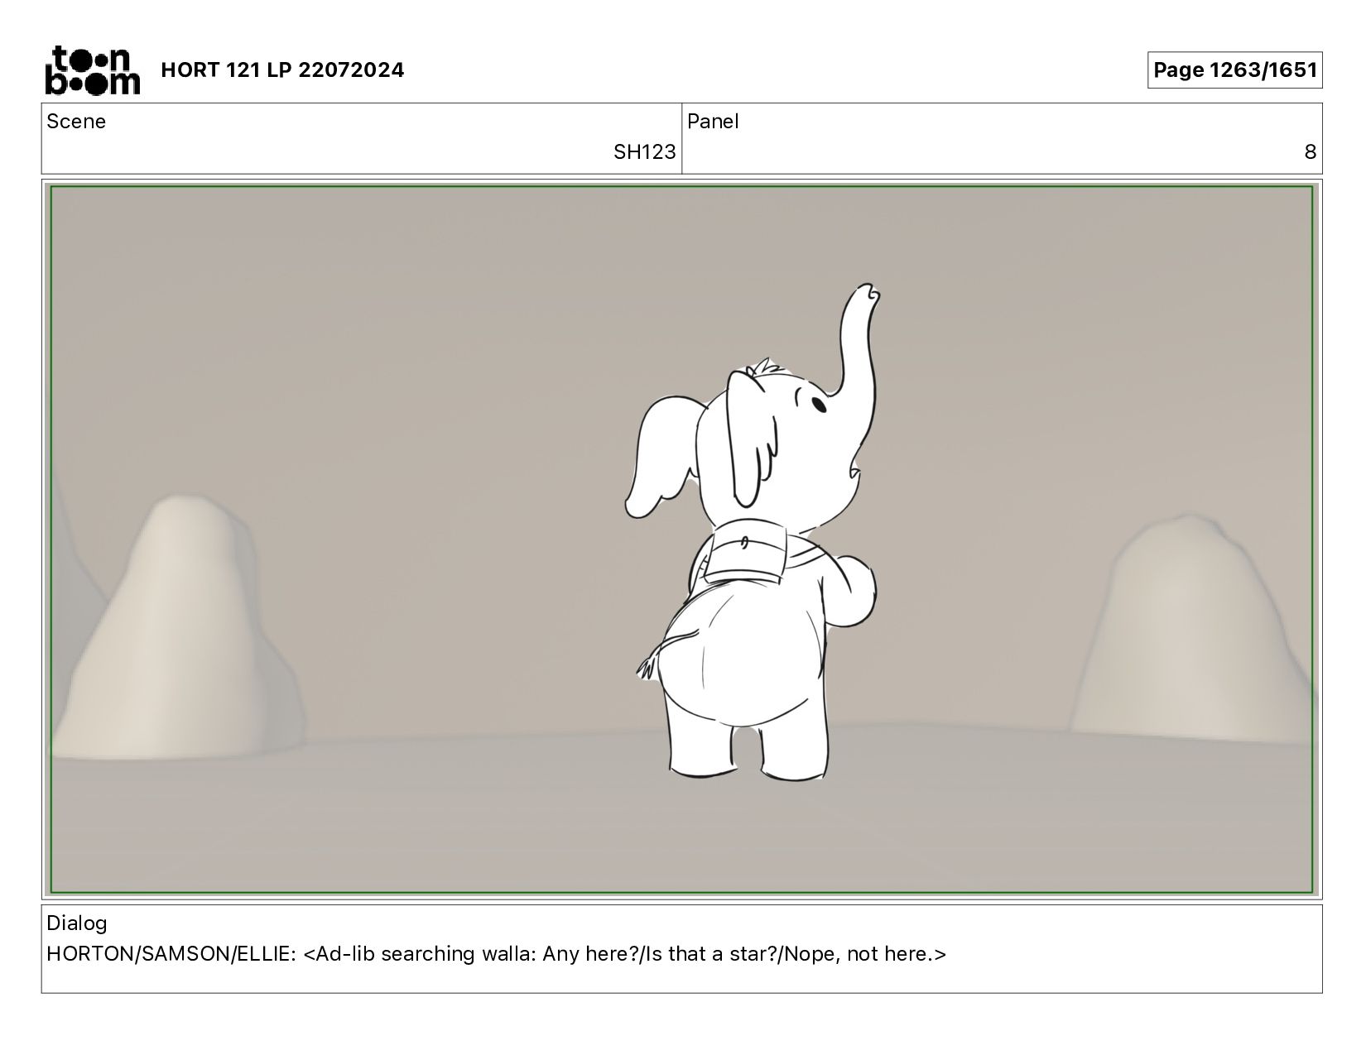The image size is (1366, 1055).
Task: Click the 'Scene' field label
Action: coord(76,122)
